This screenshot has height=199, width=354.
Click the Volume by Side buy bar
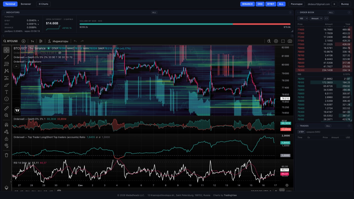pos(156,24)
